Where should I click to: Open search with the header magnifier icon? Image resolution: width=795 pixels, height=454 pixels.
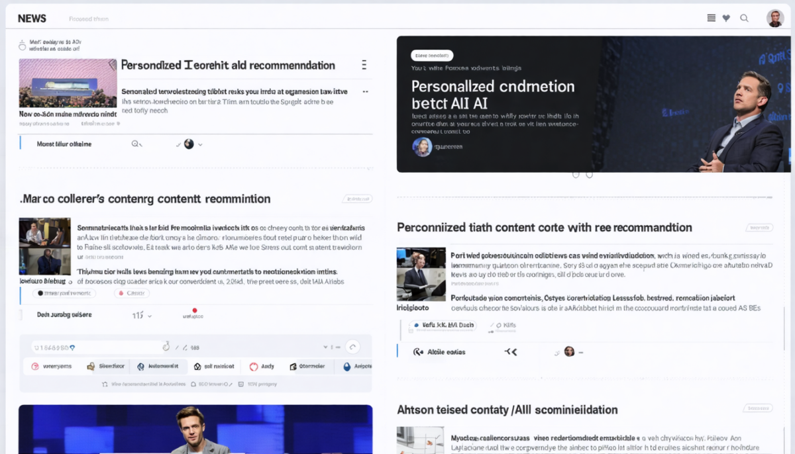(744, 19)
